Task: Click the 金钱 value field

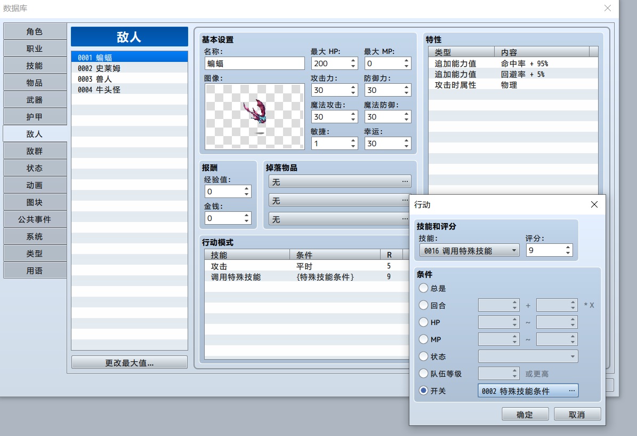Action: tap(224, 218)
